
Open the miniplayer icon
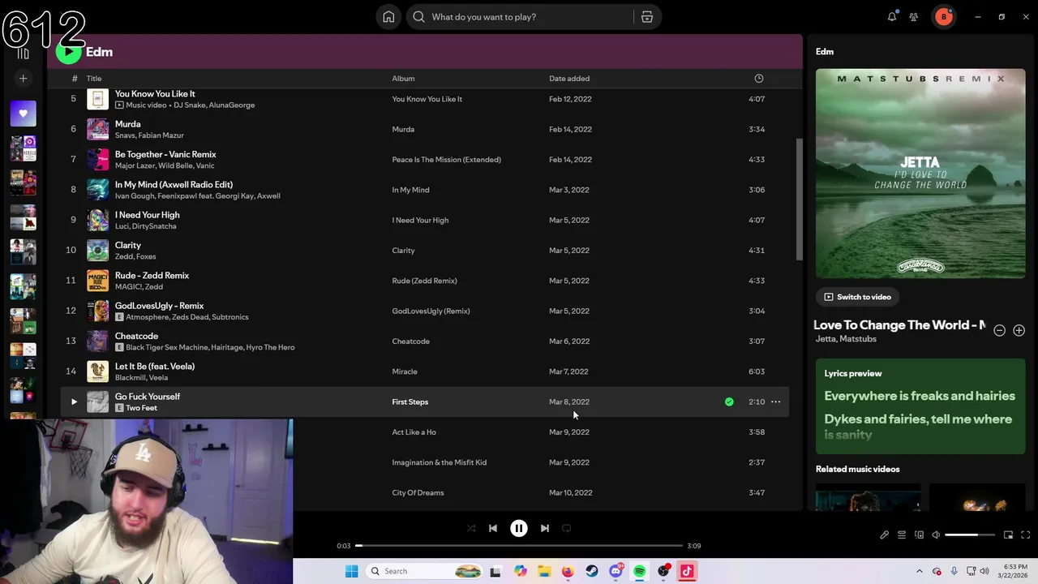click(x=1008, y=535)
